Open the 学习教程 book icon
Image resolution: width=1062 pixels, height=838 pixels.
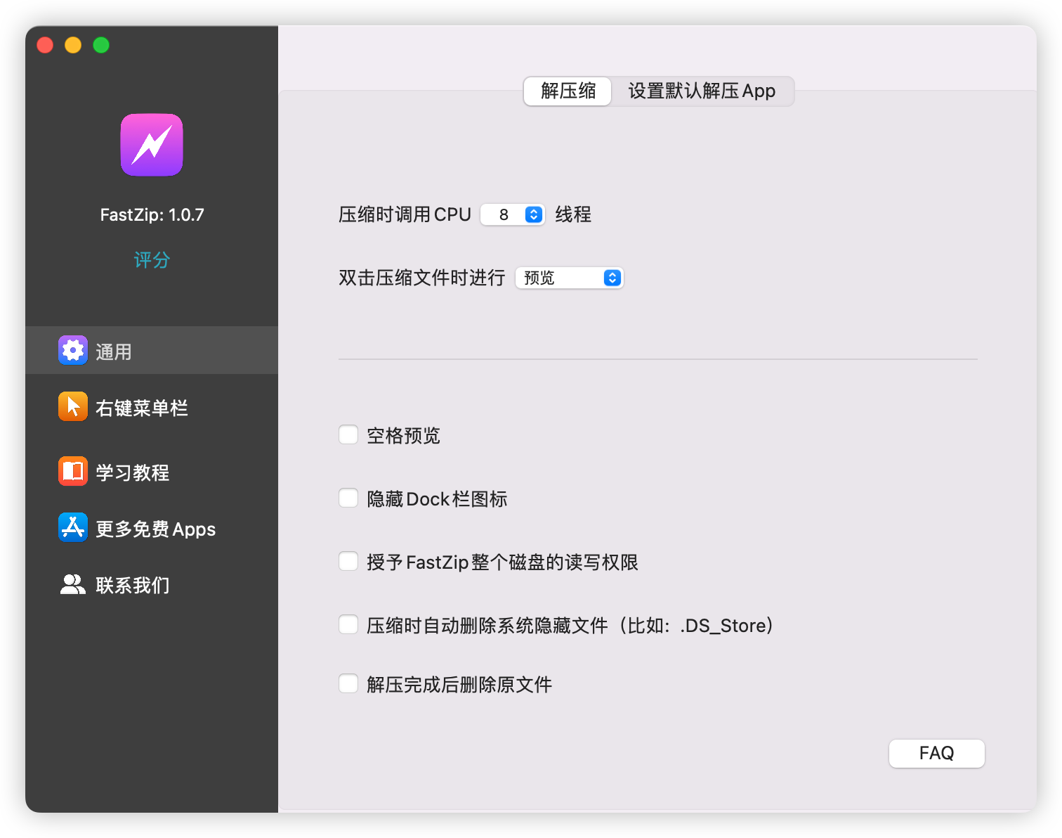(73, 471)
